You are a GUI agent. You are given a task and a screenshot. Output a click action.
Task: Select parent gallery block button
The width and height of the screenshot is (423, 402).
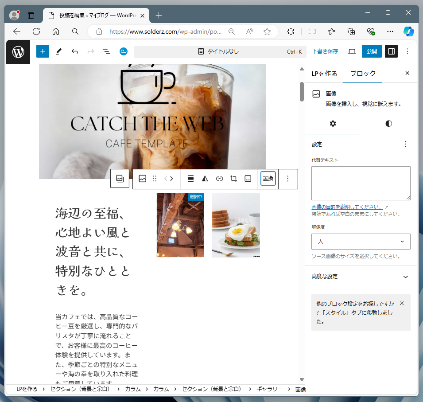coord(120,179)
